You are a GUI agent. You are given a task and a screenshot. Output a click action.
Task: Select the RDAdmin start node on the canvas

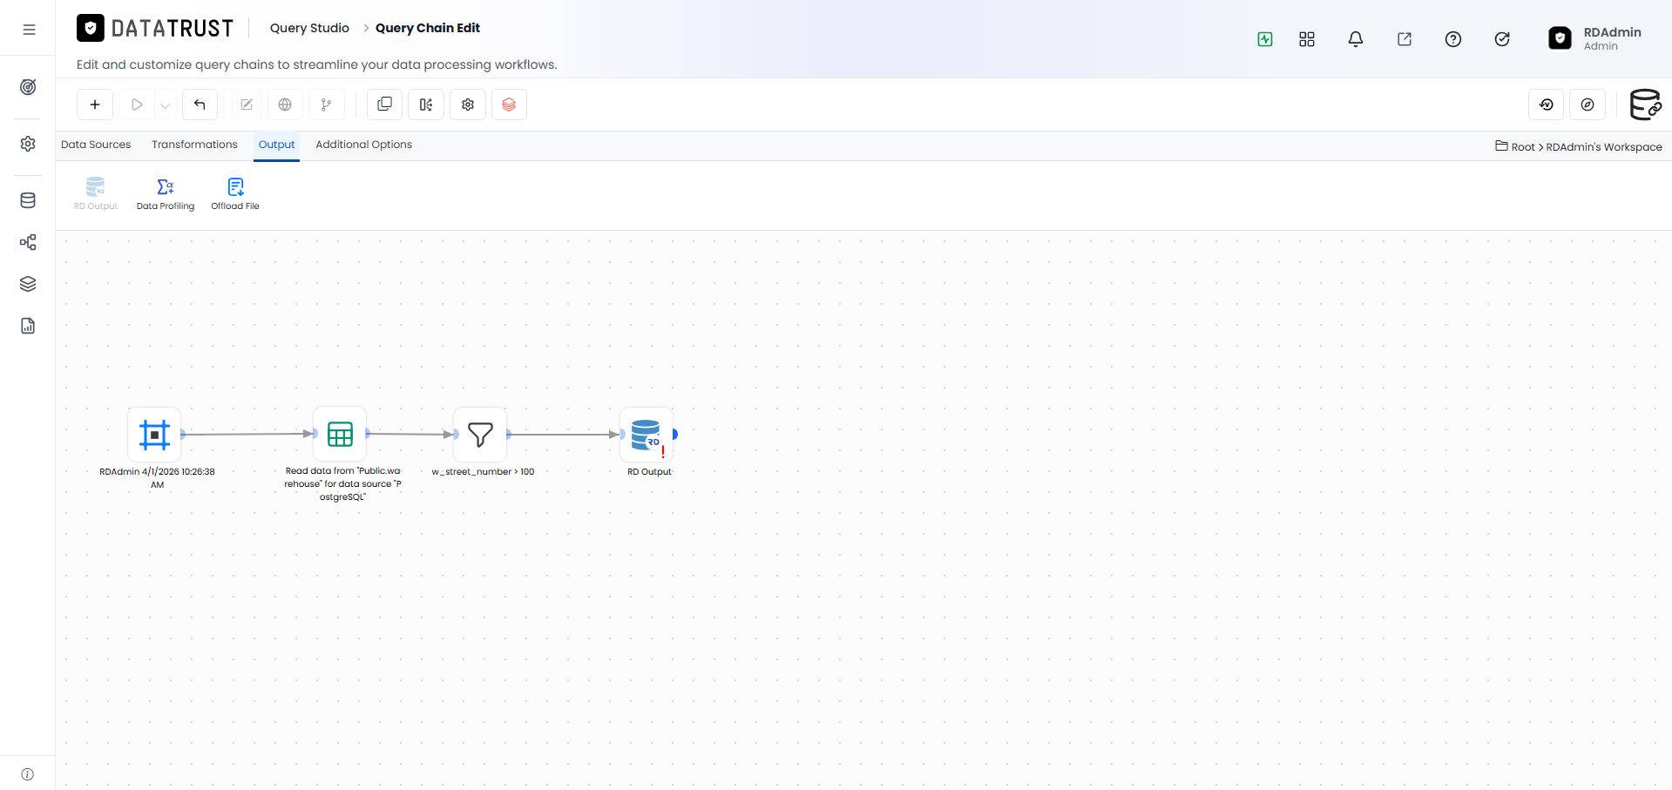coord(154,434)
